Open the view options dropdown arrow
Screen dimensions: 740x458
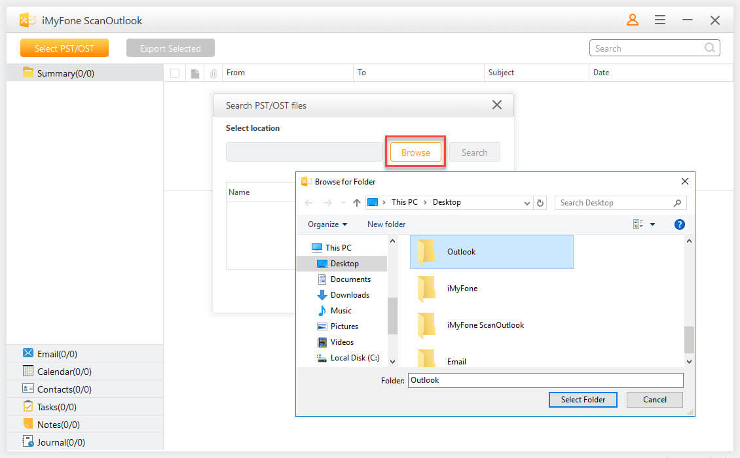click(x=652, y=224)
